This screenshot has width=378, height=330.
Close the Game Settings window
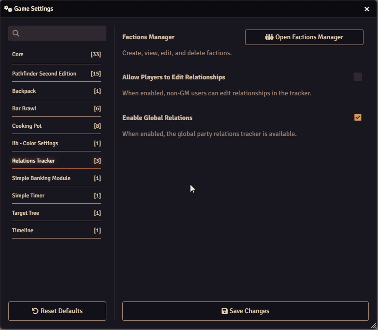point(367,9)
